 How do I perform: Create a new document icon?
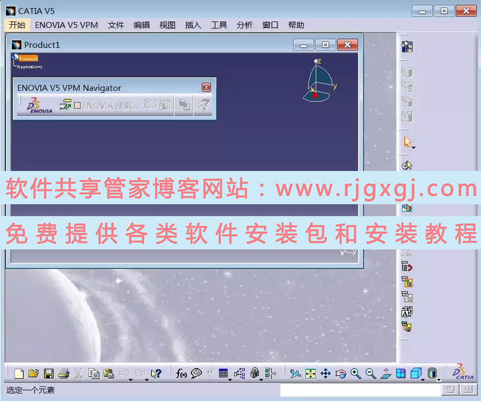click(x=19, y=374)
